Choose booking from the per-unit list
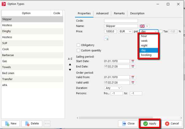 point(149,55)
